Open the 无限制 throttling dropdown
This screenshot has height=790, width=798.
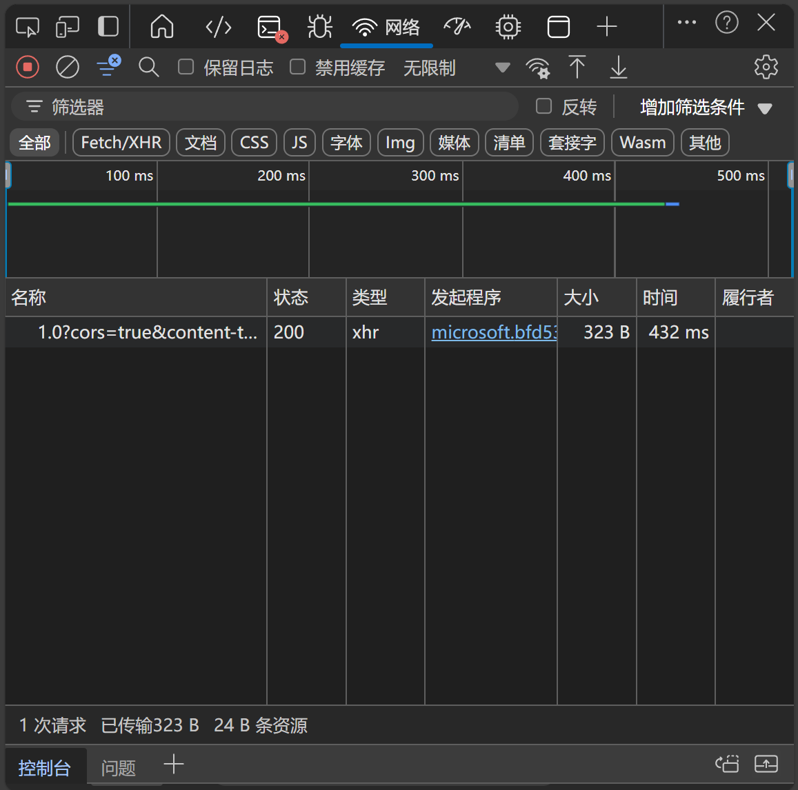click(x=455, y=68)
